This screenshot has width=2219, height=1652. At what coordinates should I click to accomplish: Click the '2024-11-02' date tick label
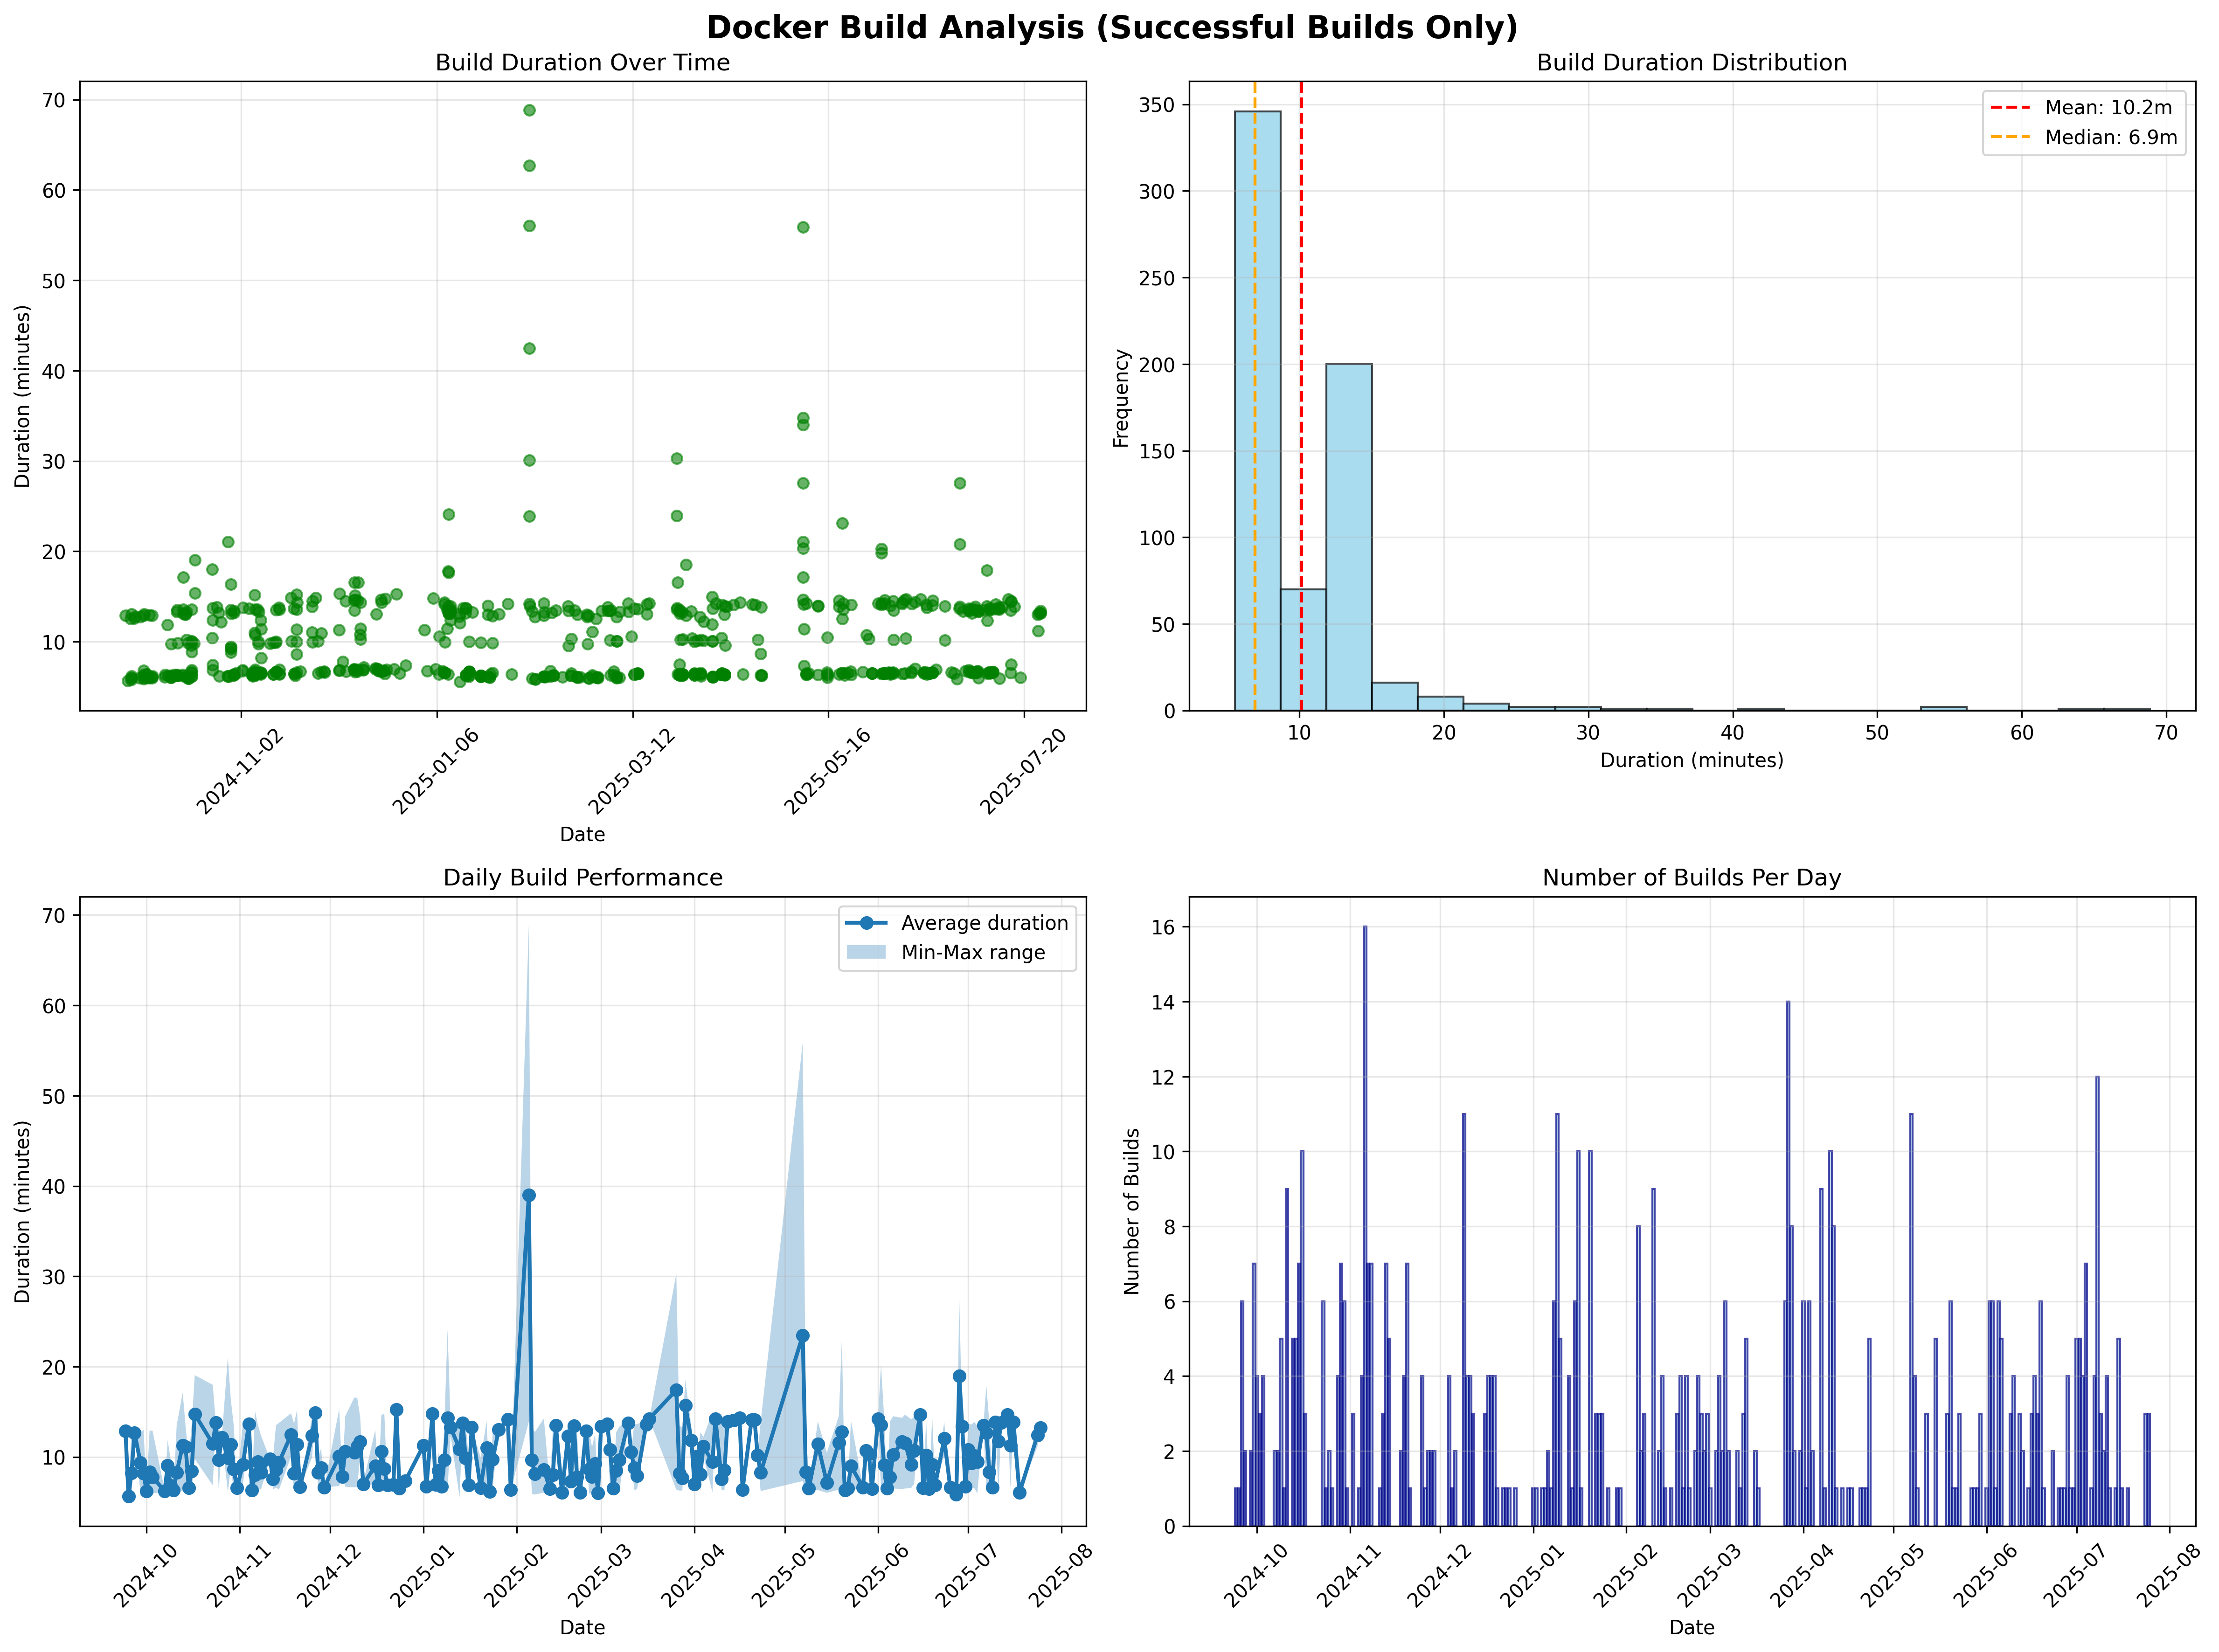tap(240, 771)
